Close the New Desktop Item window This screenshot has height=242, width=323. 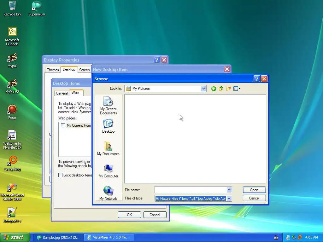pos(227,69)
